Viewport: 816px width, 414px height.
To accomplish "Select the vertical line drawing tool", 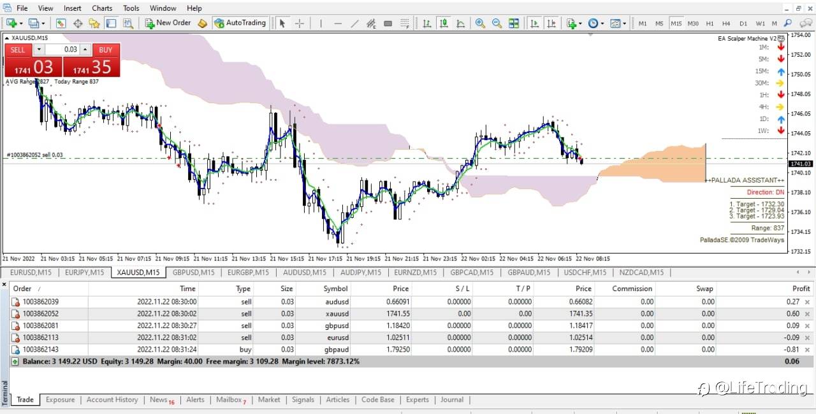I will [321, 23].
